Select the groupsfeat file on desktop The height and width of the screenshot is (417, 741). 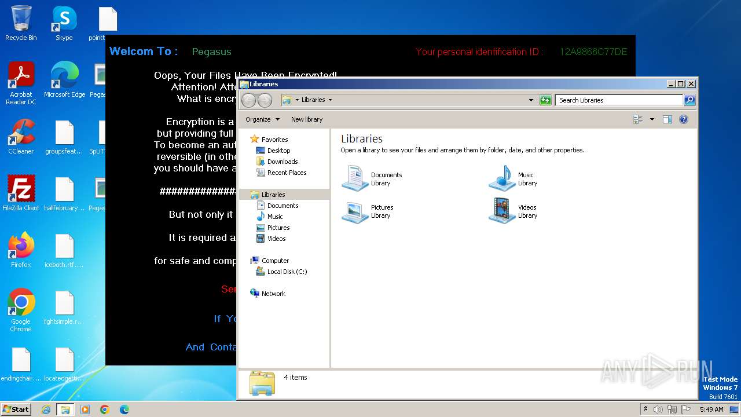64,137
